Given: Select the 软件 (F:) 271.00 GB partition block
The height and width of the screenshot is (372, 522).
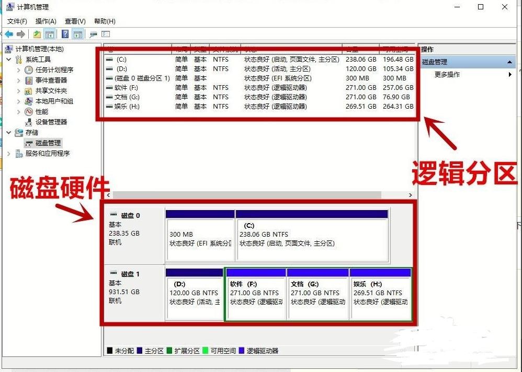Looking at the screenshot, I should click(x=256, y=294).
